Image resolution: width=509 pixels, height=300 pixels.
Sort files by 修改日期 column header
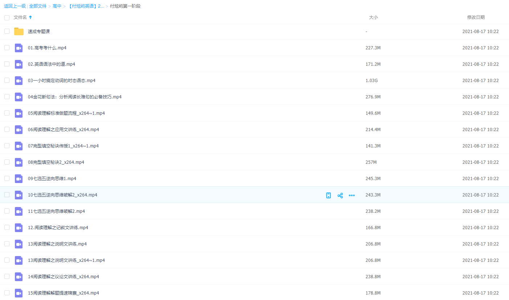coord(476,17)
